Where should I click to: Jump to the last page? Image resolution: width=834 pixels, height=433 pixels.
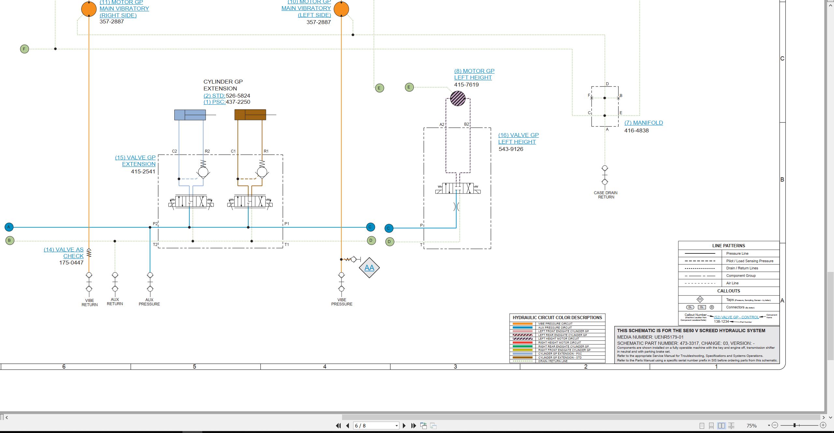pos(414,426)
